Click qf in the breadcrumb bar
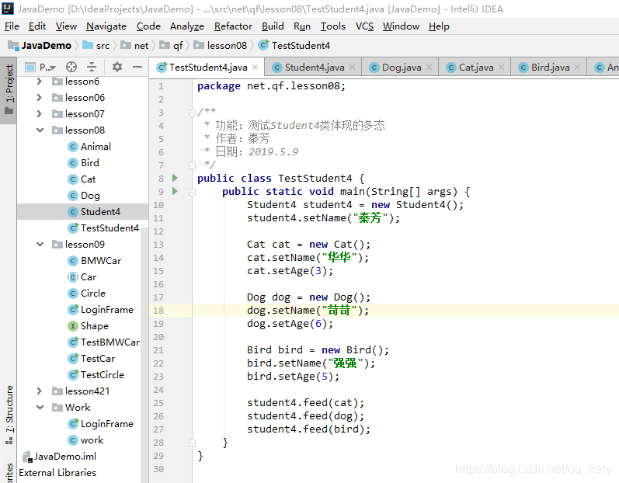This screenshot has width=619, height=483. [x=172, y=46]
